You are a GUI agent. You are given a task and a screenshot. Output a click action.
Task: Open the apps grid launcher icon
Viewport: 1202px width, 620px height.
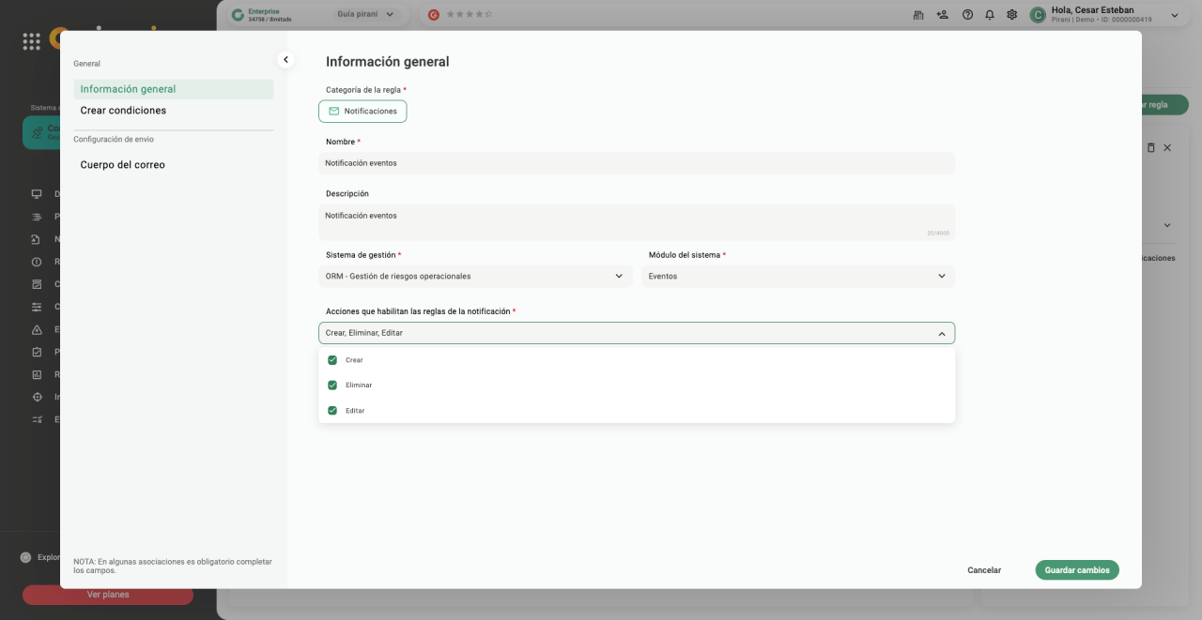(32, 41)
